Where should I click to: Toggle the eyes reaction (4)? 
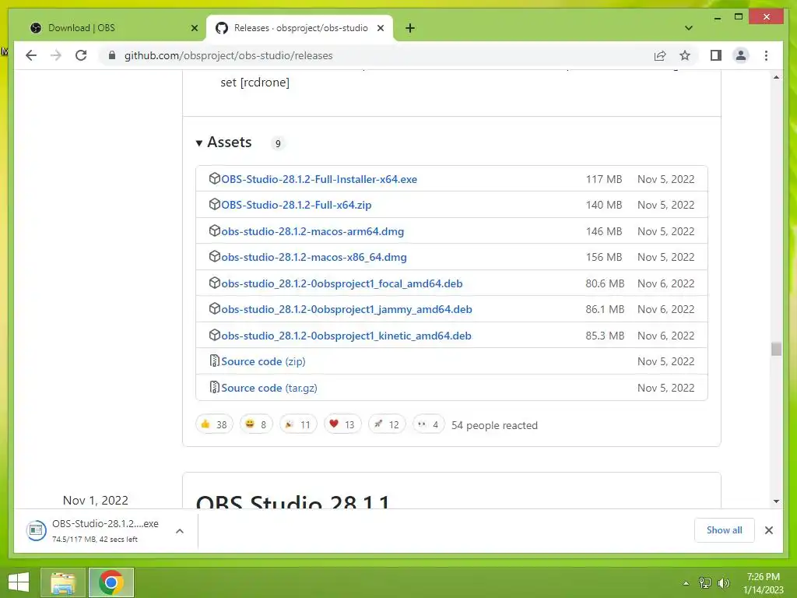[x=428, y=424]
